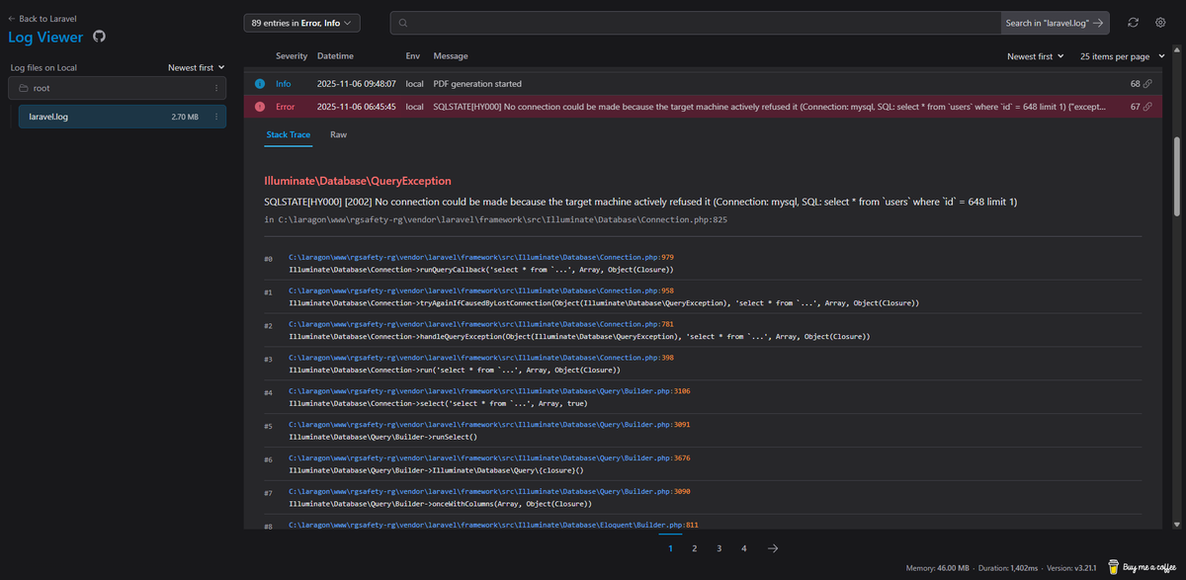Change log entries sort 'Newest first'
1186x580 pixels.
tap(1036, 56)
